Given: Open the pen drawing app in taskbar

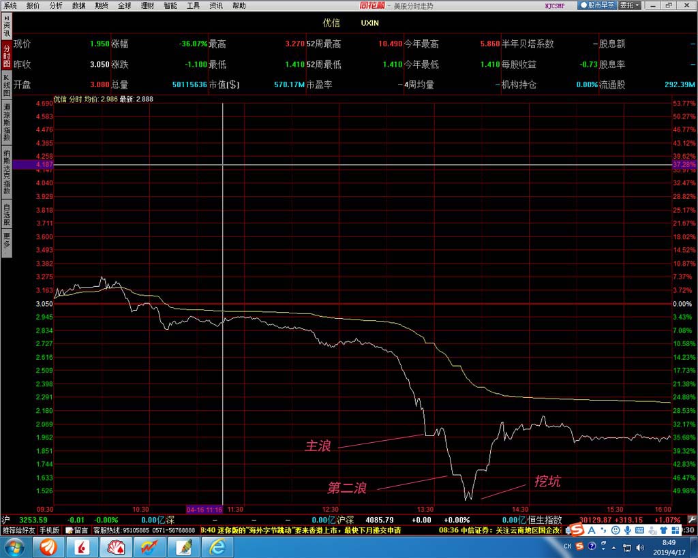Looking at the screenshot, I should 184,547.
